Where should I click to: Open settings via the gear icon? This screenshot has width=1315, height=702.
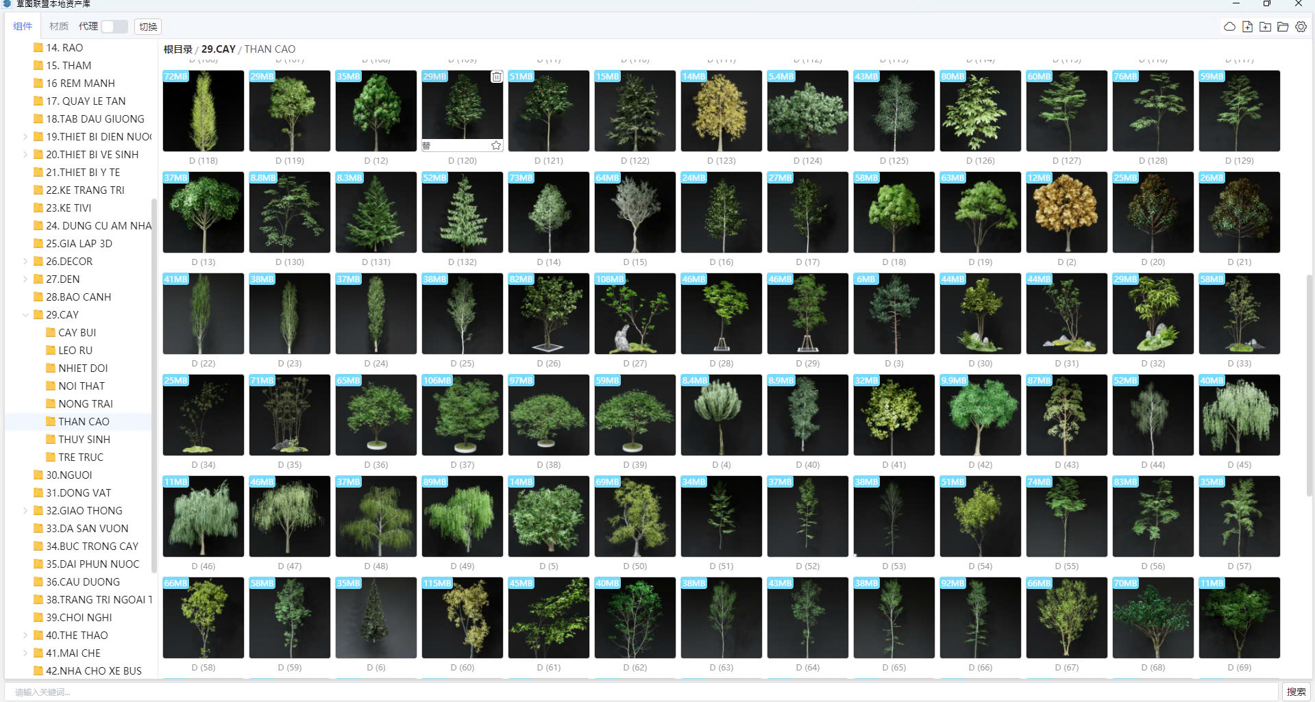coord(1301,27)
